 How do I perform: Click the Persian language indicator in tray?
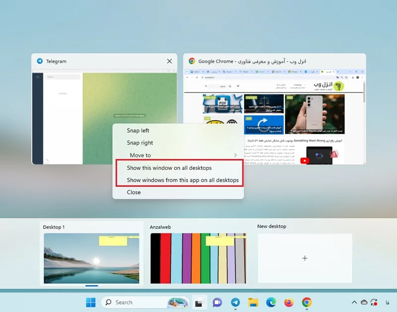click(388, 303)
